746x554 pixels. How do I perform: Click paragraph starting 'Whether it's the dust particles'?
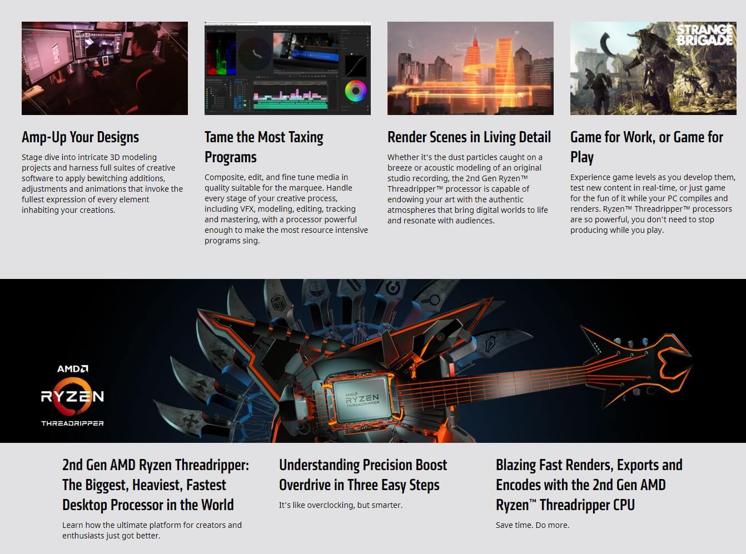[468, 189]
